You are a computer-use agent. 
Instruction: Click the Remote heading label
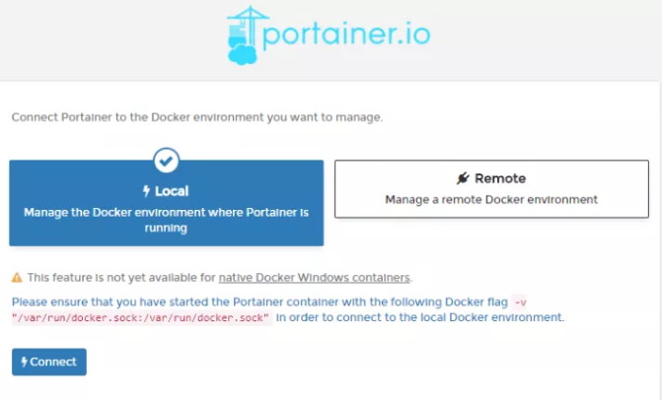pos(500,178)
